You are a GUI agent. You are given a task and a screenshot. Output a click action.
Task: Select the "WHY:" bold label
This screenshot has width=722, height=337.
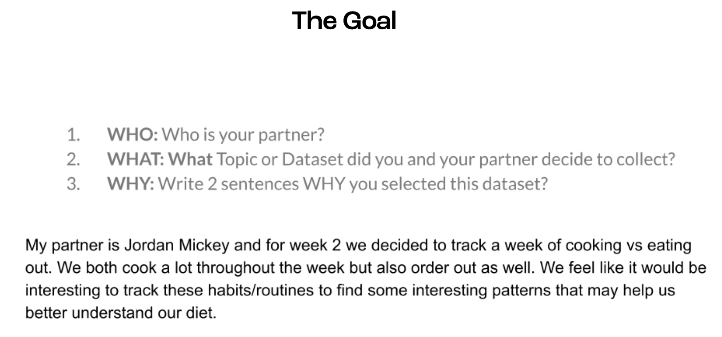tap(131, 184)
